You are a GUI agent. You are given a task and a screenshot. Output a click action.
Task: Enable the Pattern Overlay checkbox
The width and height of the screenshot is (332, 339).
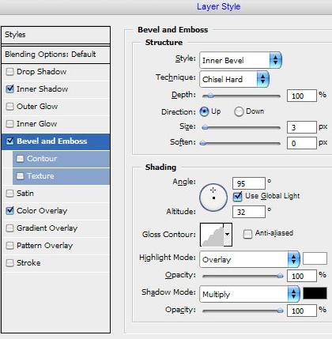[x=9, y=246]
